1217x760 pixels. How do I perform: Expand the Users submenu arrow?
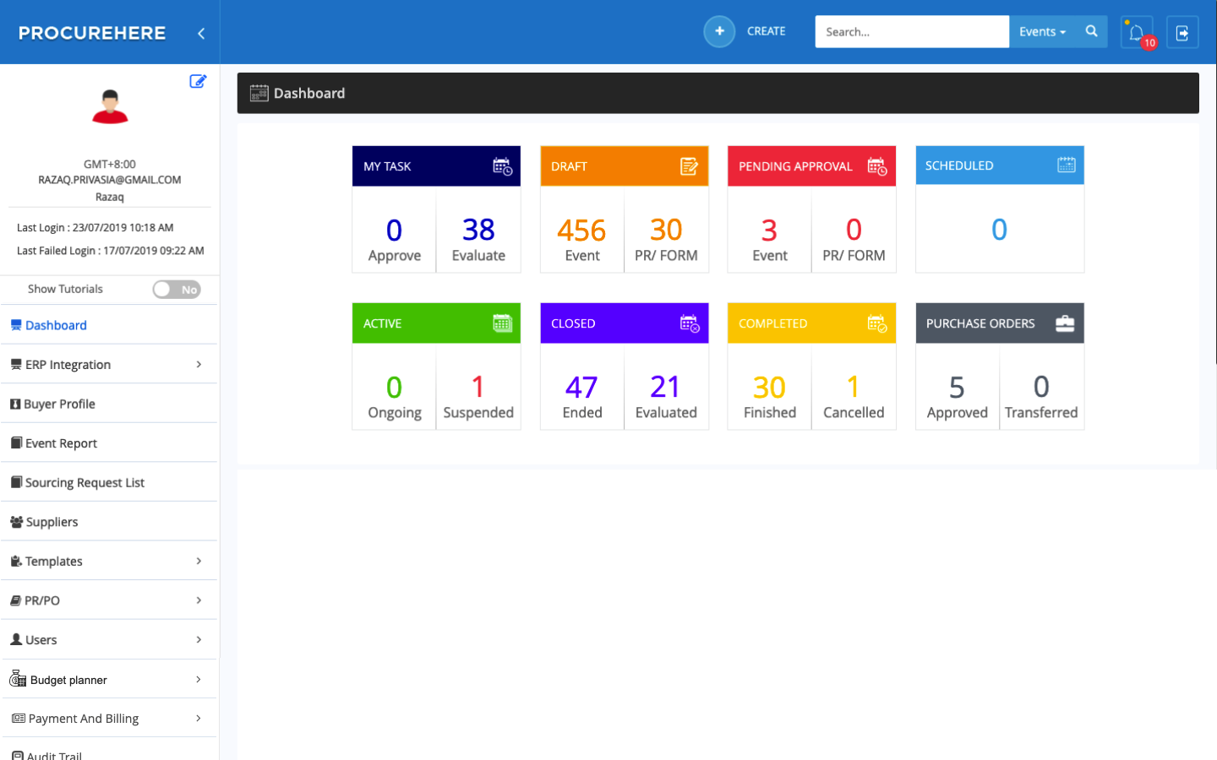point(199,639)
